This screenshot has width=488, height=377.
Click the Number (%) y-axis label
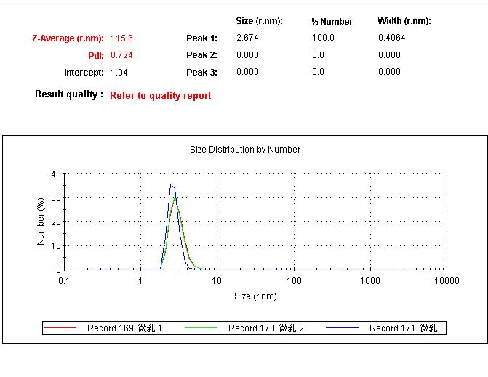pyautogui.click(x=41, y=222)
